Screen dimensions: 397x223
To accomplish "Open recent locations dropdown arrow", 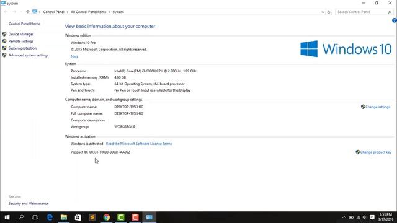I will (21, 12).
